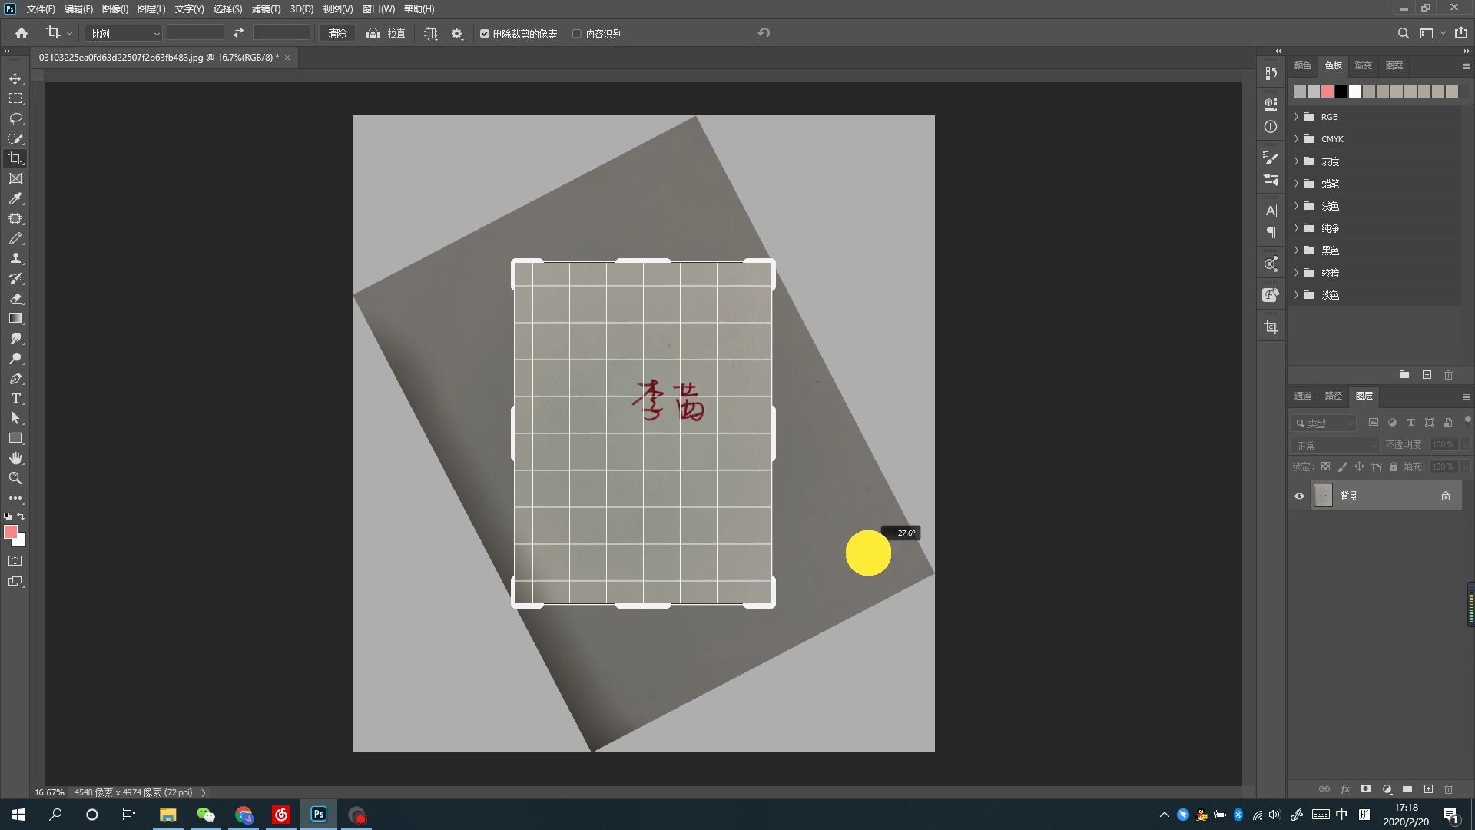Expand the 黑色 color group
Viewport: 1475px width, 830px height.
tap(1298, 249)
